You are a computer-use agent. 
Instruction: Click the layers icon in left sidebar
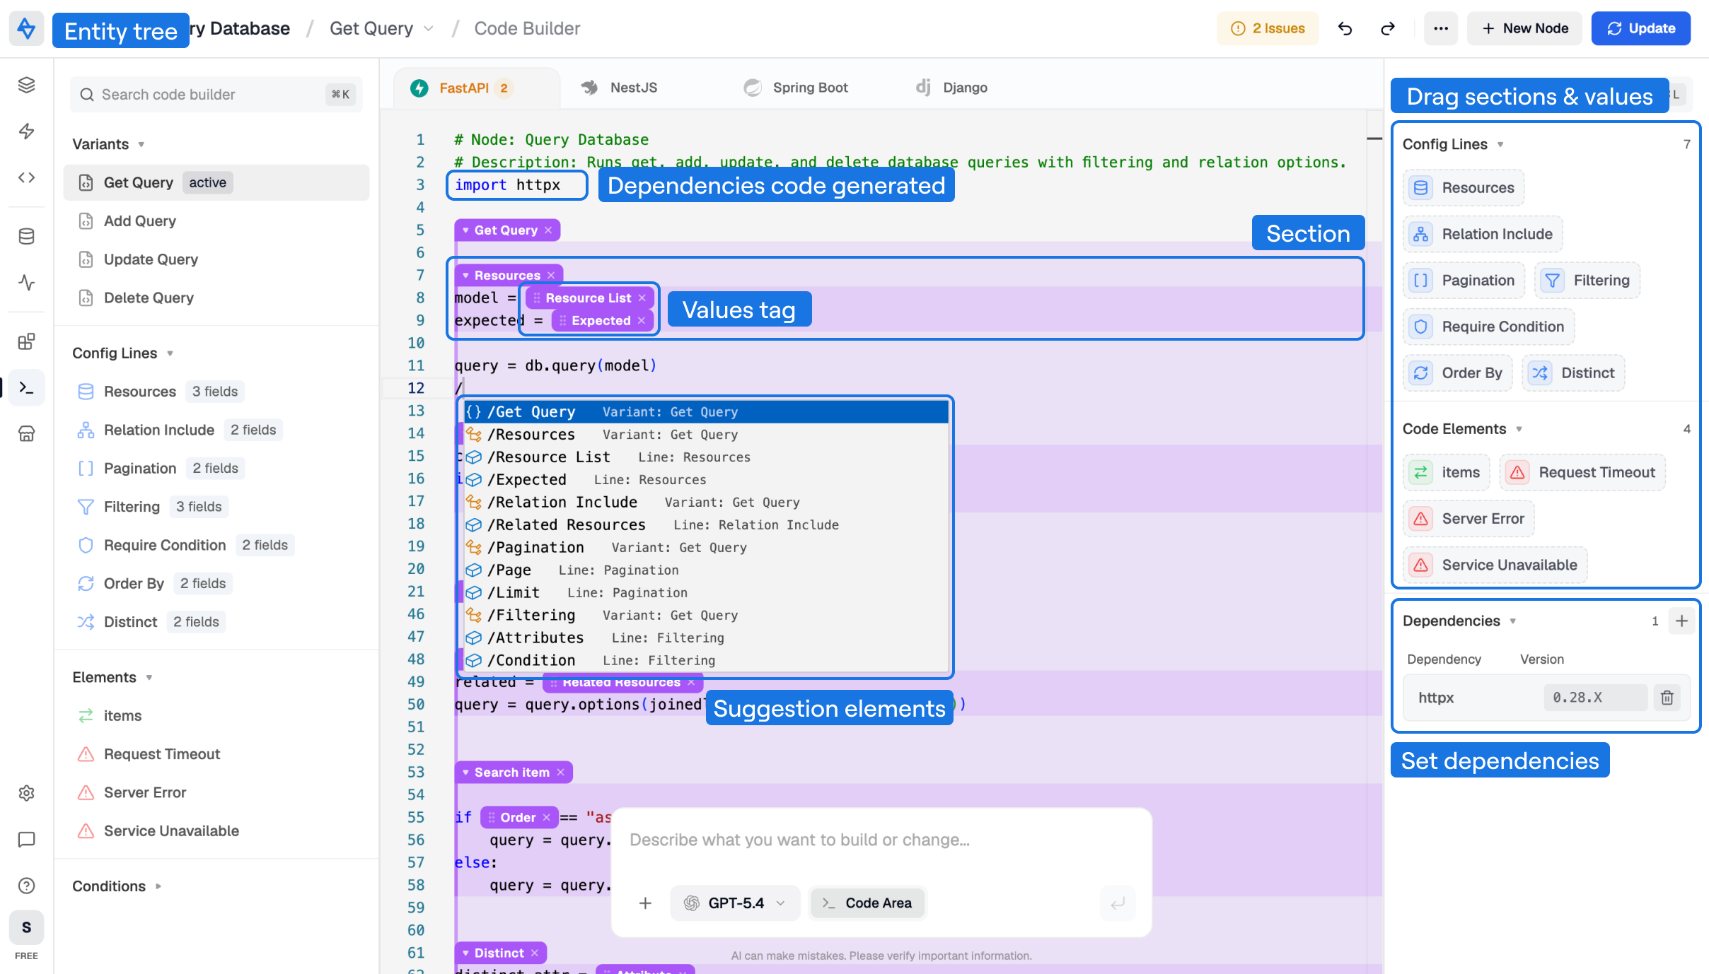(x=26, y=85)
